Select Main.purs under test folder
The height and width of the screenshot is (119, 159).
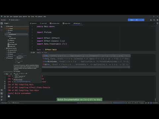pos(13,38)
